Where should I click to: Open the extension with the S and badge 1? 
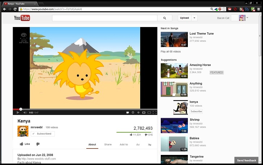pyautogui.click(x=241, y=9)
